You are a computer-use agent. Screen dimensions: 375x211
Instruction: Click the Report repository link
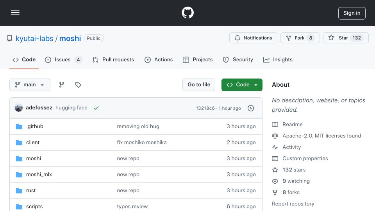[x=293, y=204]
